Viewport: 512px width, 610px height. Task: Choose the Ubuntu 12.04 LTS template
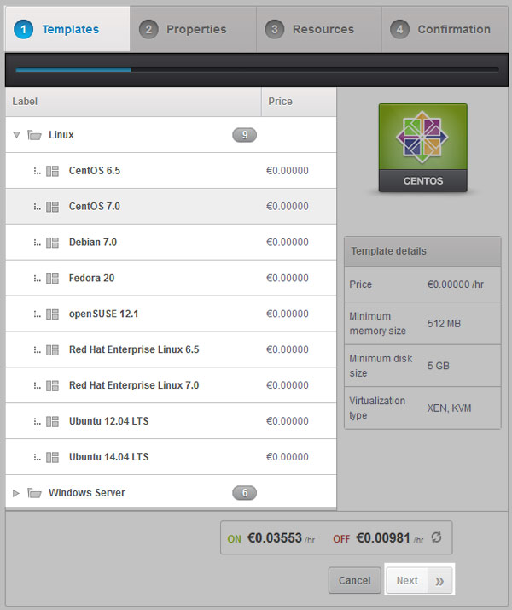pyautogui.click(x=171, y=421)
